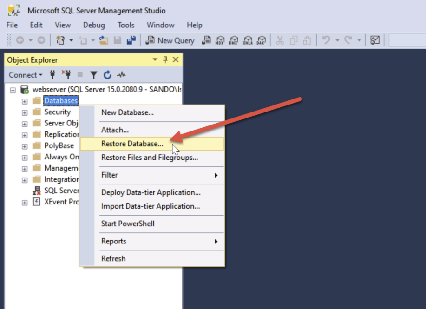Click the Filter funnel icon
Viewport: 426px width, 309px height.
94,75
